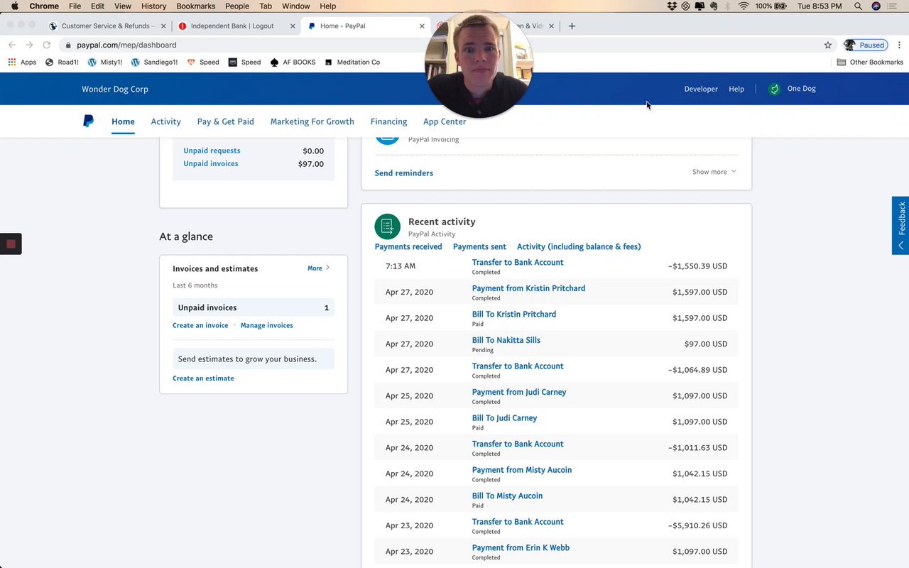Open the Unpaid invoices link
The width and height of the screenshot is (909, 568).
(x=211, y=163)
